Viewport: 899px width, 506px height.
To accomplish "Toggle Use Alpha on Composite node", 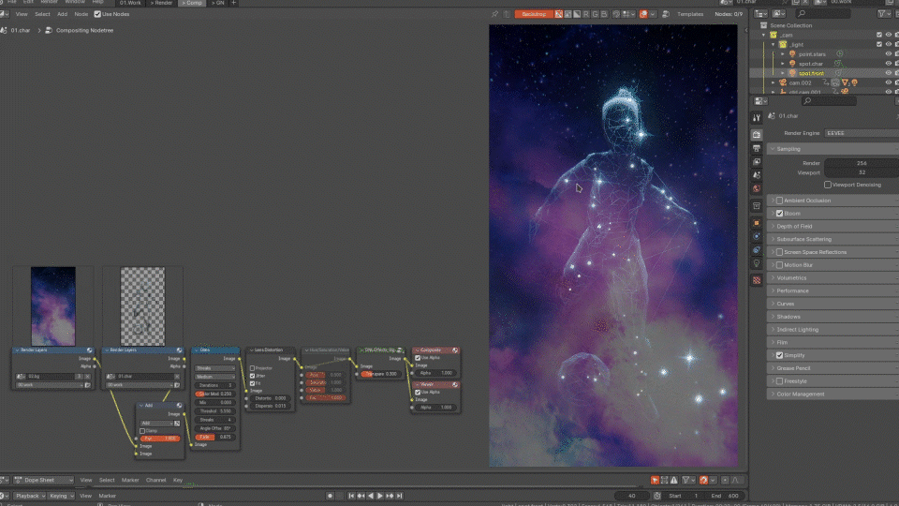I will click(418, 358).
